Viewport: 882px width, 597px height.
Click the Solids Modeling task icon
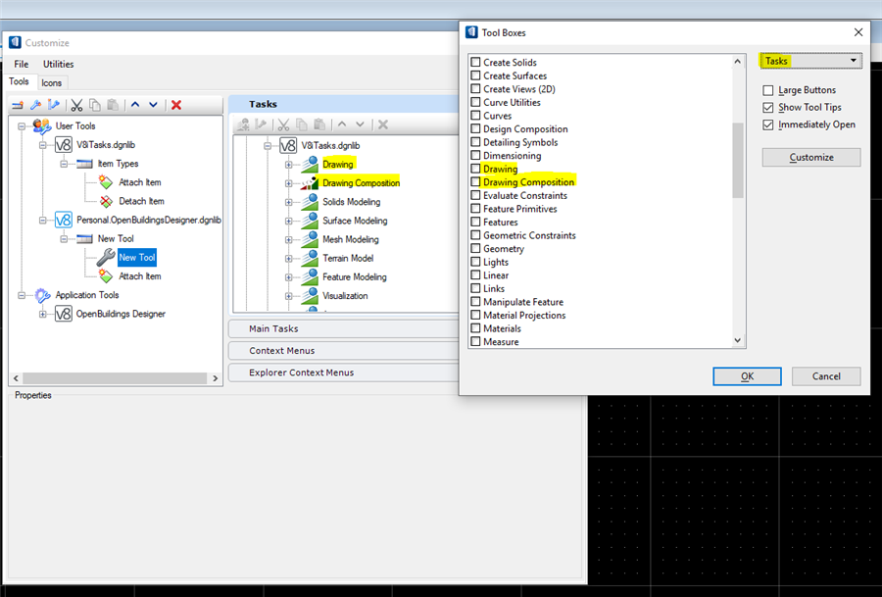click(x=310, y=202)
